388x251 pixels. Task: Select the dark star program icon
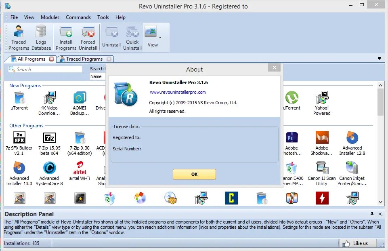pos(80,198)
